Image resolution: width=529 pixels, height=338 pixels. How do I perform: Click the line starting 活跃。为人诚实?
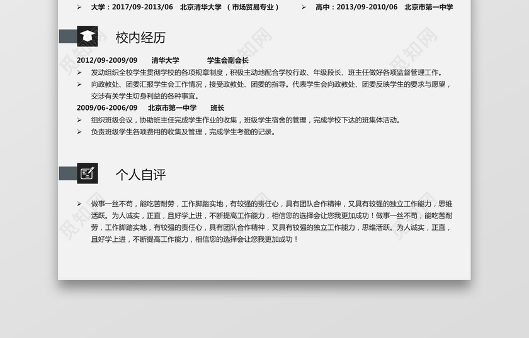click(271, 215)
